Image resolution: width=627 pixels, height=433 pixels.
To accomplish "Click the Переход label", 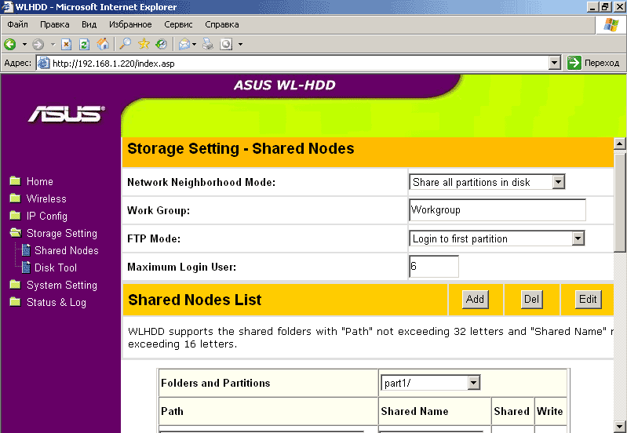I will pos(602,63).
